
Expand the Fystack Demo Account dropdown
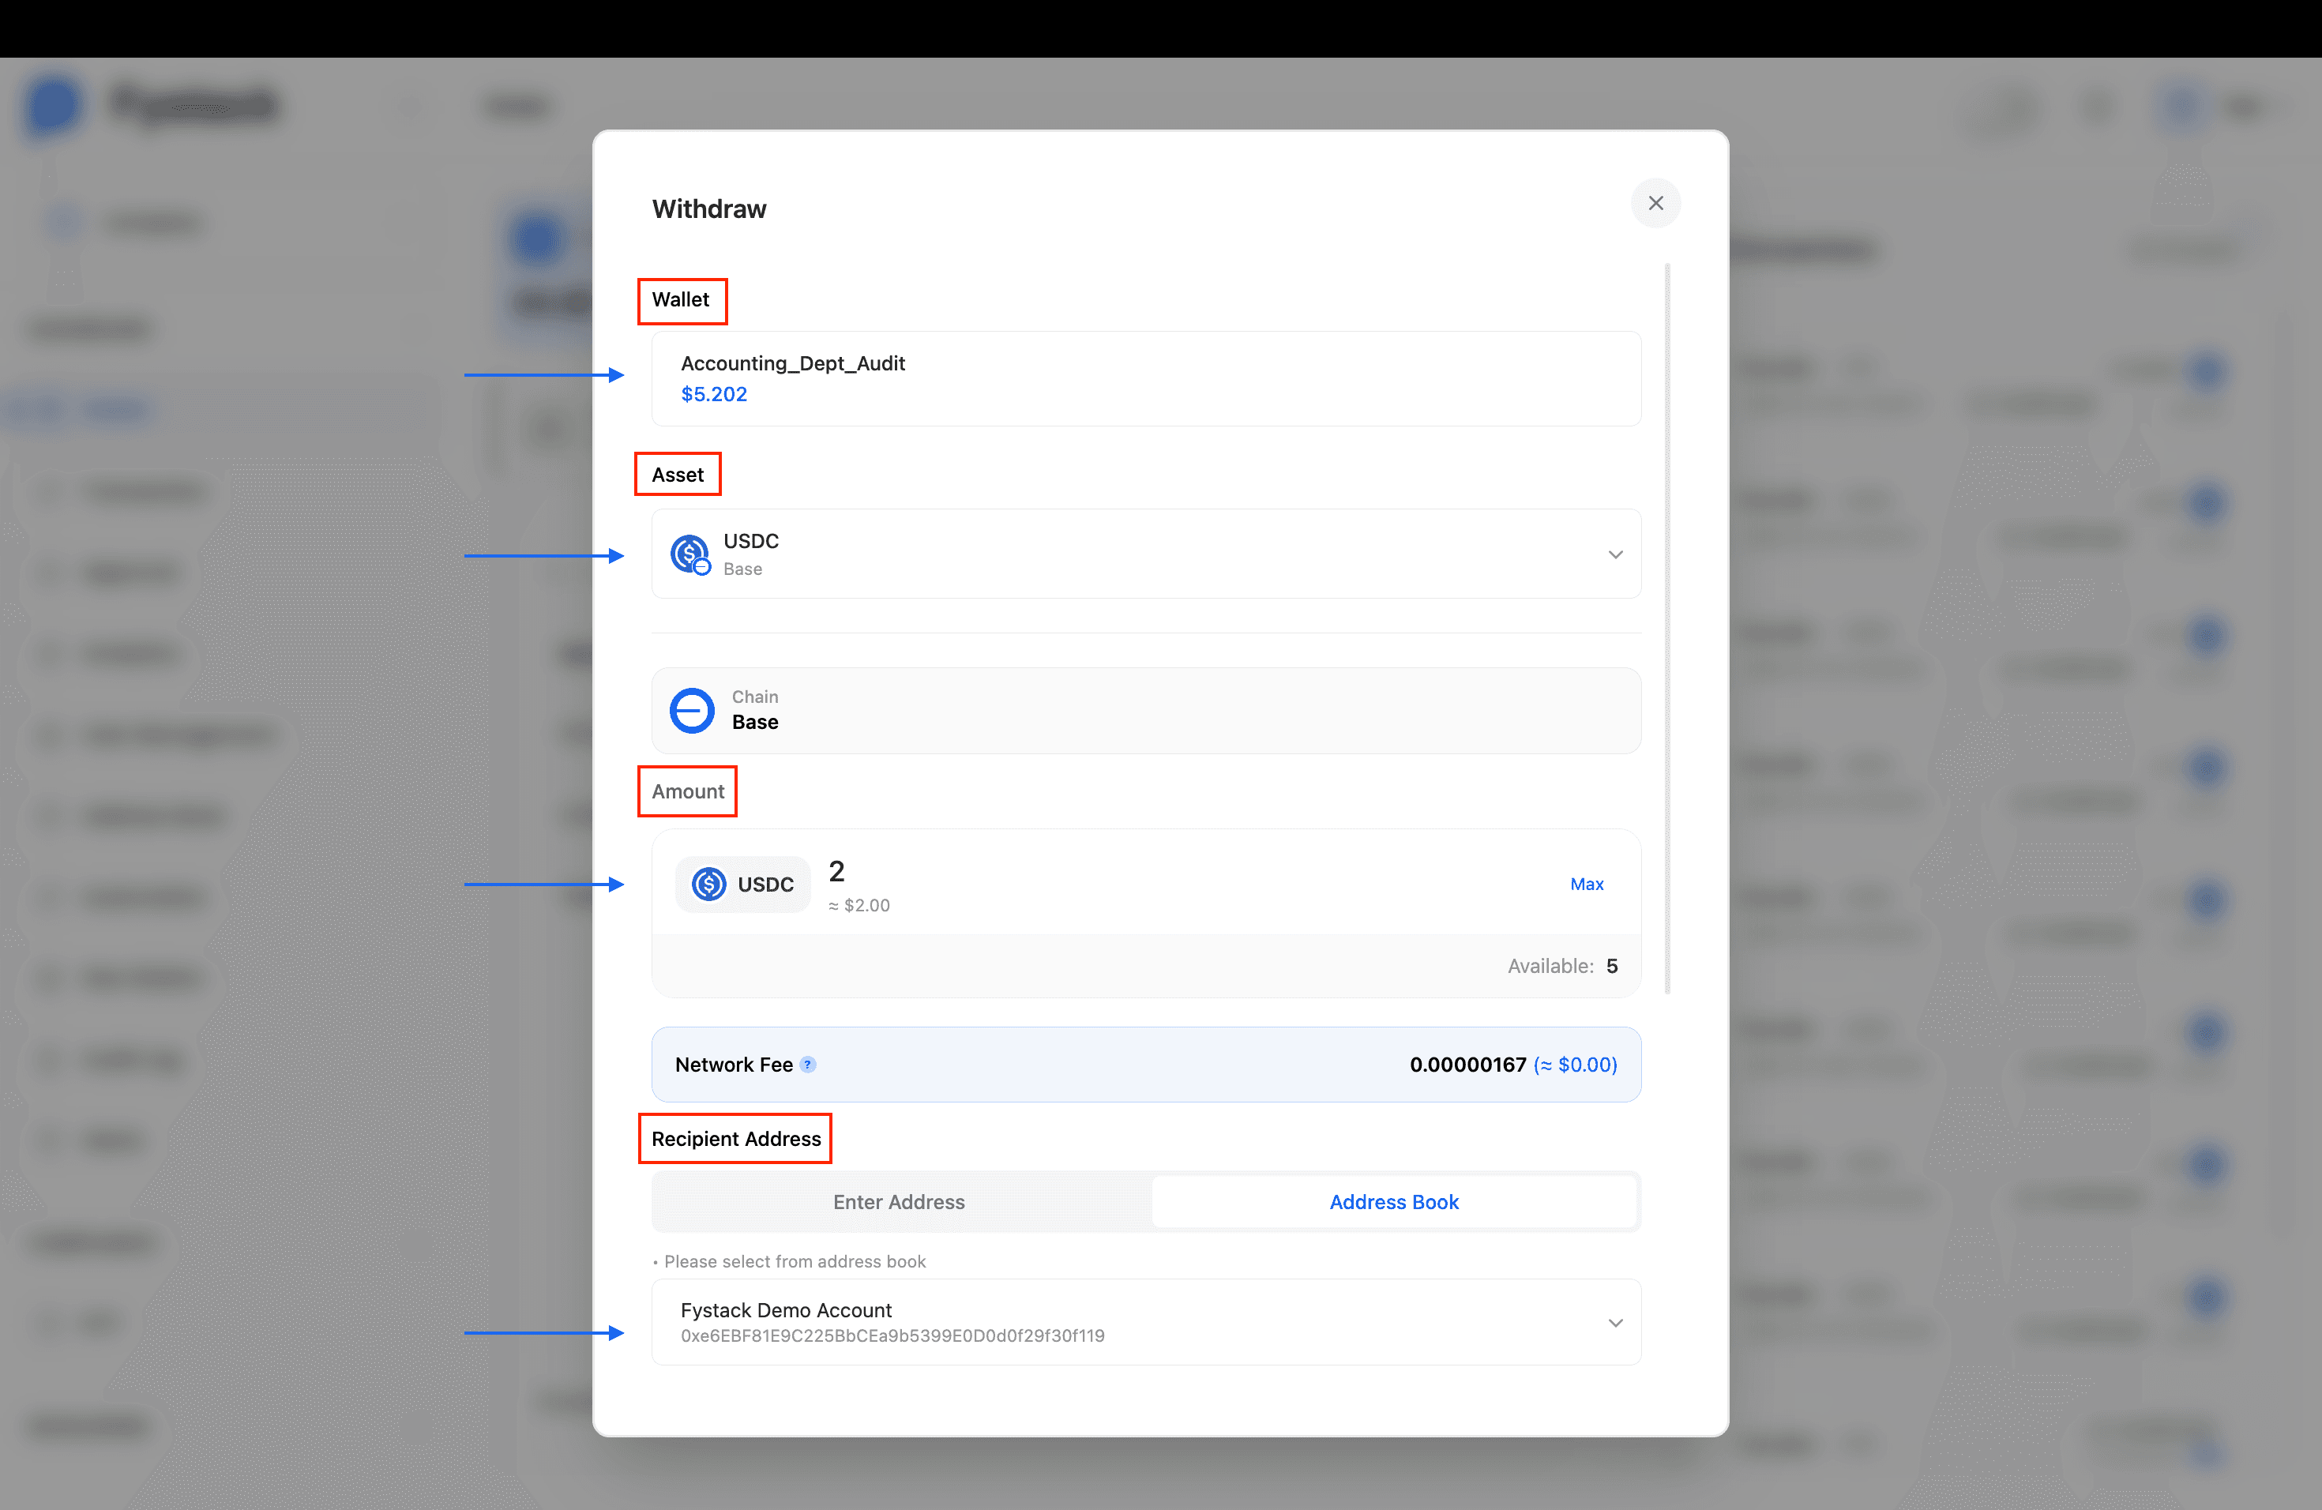point(1616,1322)
